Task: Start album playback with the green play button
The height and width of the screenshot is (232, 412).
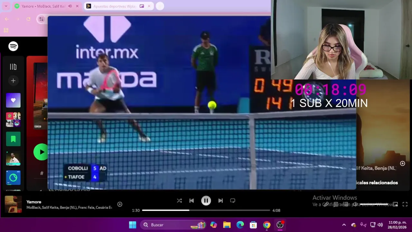Action: (41, 152)
